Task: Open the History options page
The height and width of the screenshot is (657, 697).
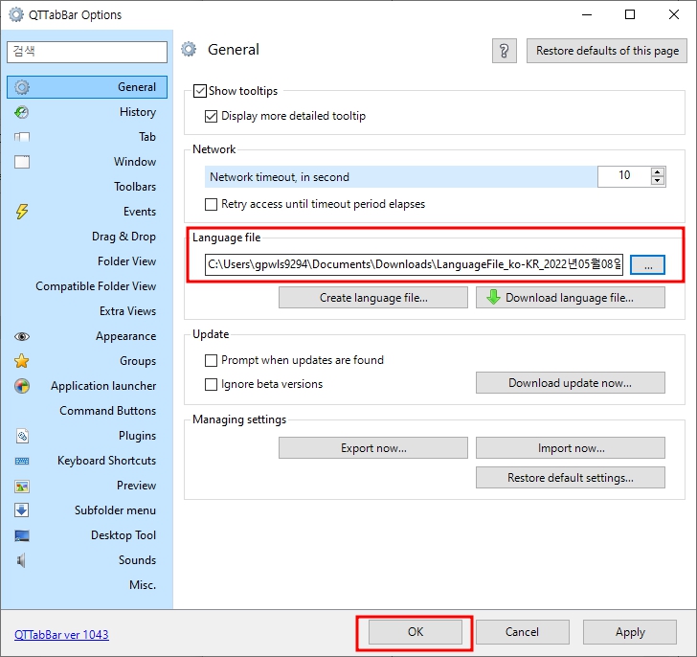Action: (x=87, y=112)
